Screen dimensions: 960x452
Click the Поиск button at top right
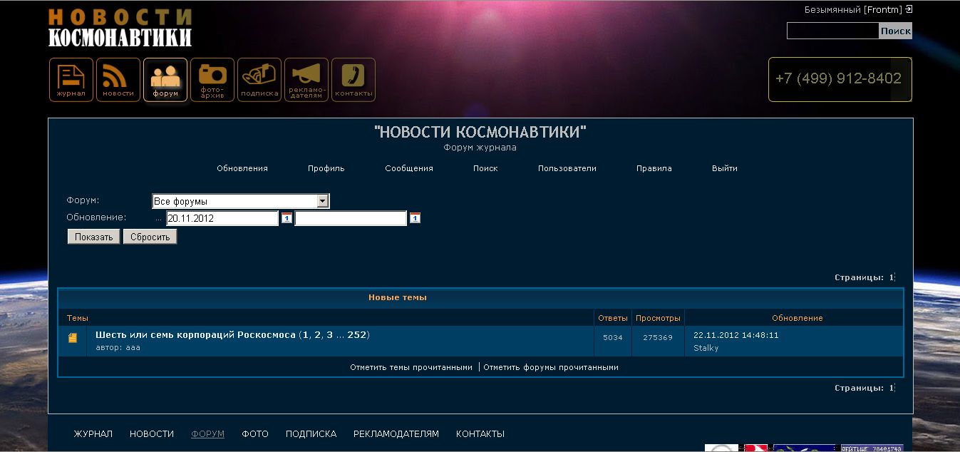tap(896, 31)
